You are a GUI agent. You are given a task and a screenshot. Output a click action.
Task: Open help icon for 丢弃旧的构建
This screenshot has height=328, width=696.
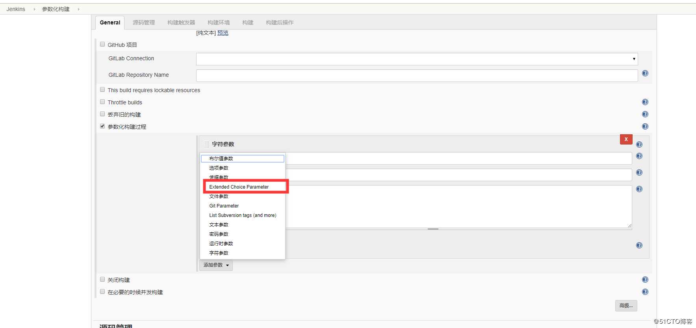click(645, 114)
